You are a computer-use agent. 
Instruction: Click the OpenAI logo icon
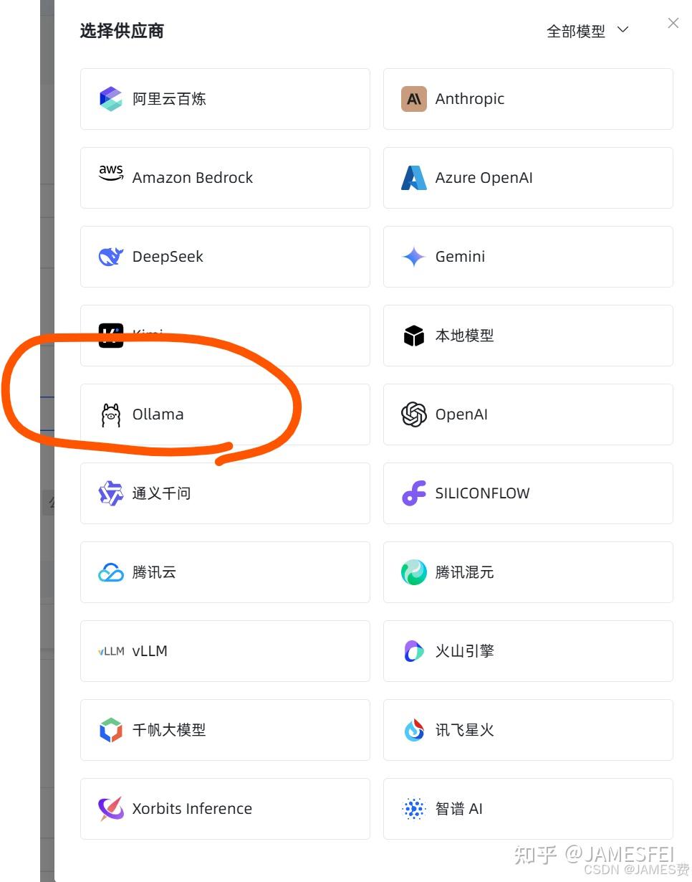coord(414,414)
